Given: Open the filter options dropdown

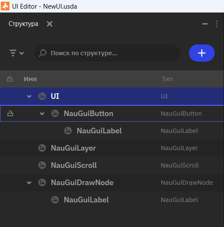Looking at the screenshot, I should click(17, 53).
